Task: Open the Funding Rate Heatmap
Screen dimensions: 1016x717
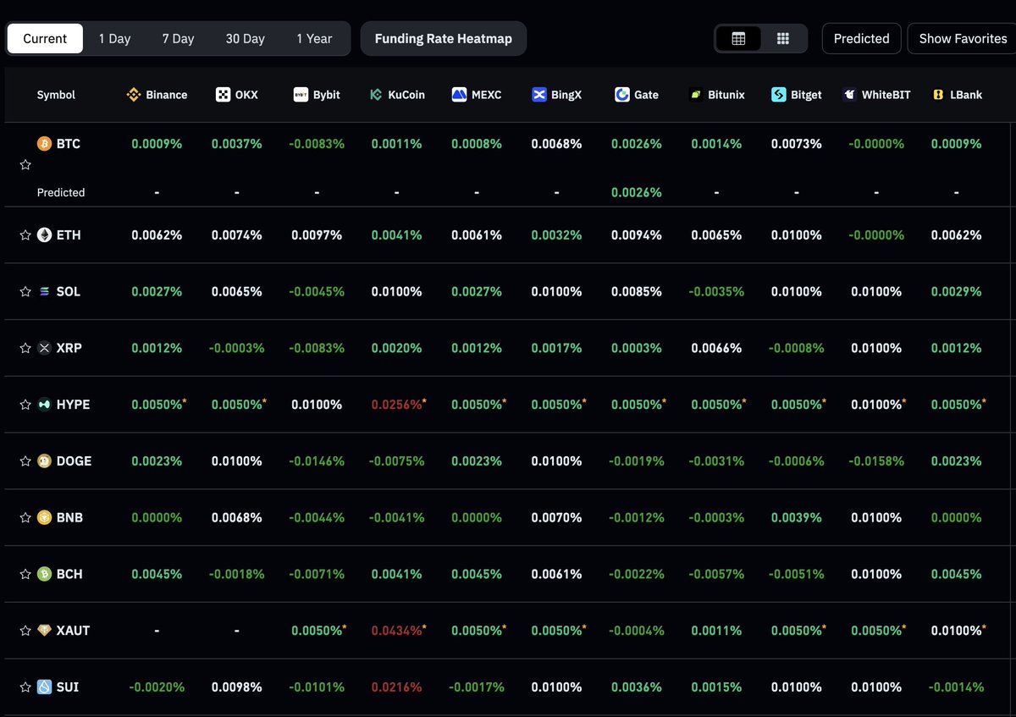Action: (444, 39)
